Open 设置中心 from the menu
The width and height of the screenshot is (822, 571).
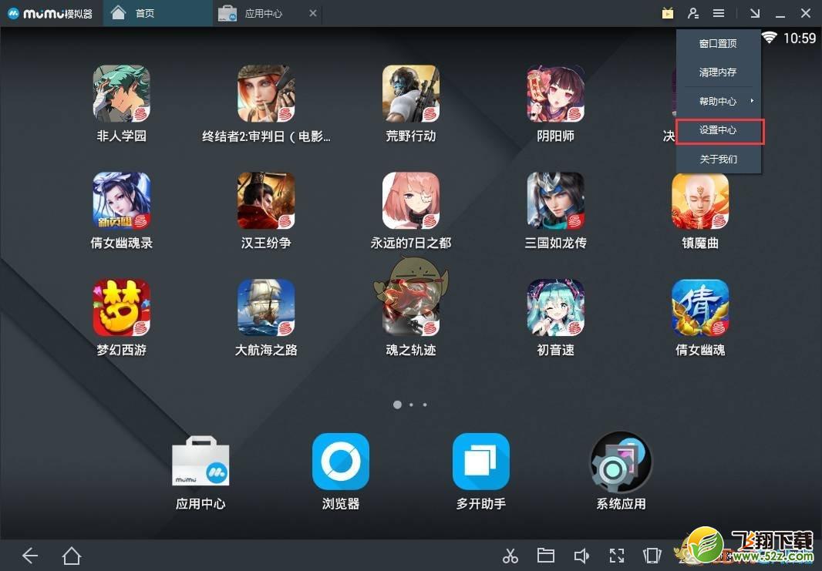tap(718, 130)
